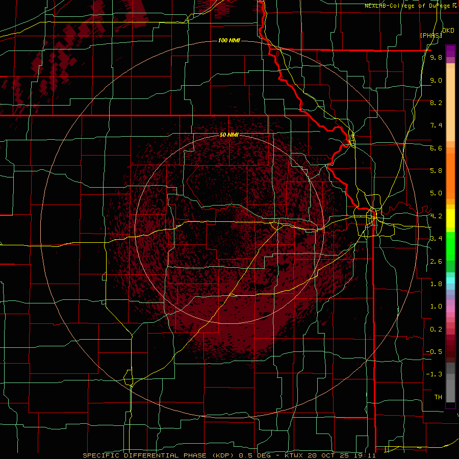Click the orange segment of the color bar

(x=450, y=175)
